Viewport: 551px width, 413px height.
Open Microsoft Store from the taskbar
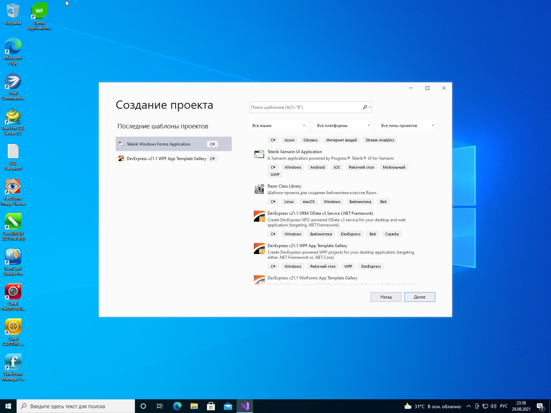point(211,406)
